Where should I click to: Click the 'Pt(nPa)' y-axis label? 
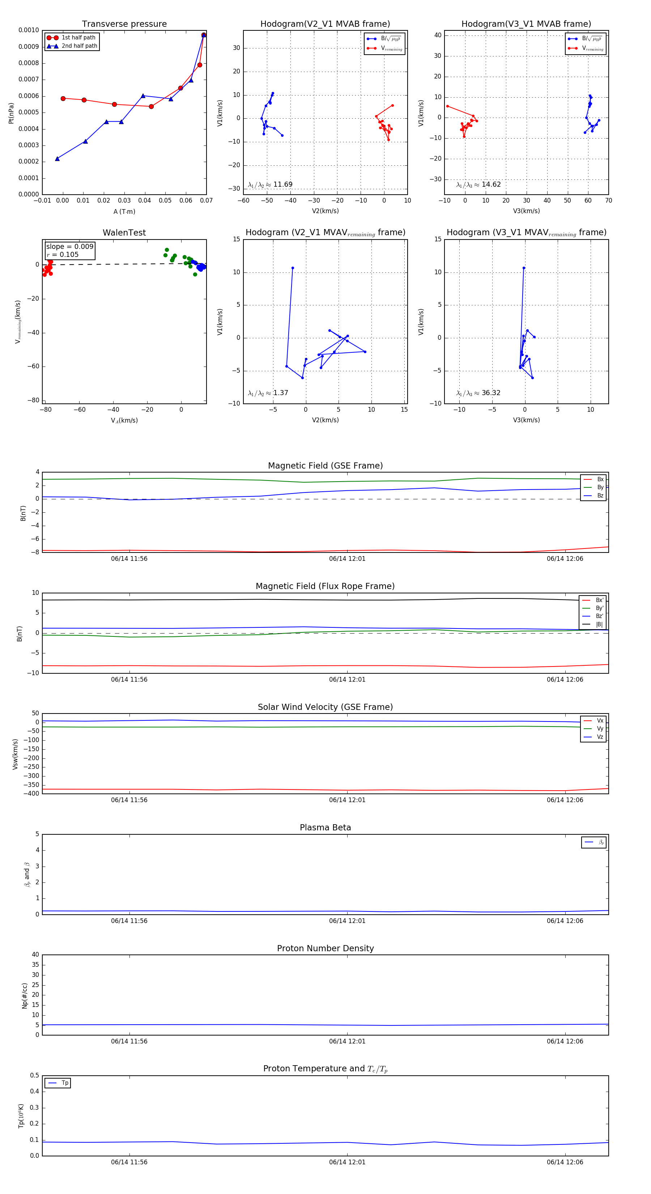click(x=11, y=113)
